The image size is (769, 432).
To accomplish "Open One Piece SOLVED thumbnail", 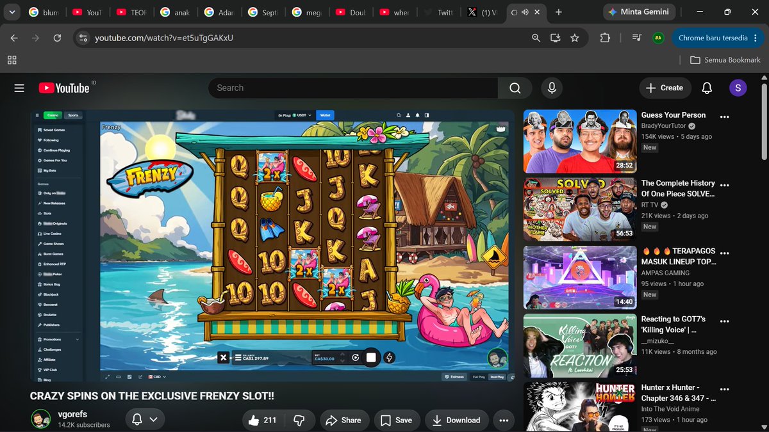I will (x=580, y=209).
